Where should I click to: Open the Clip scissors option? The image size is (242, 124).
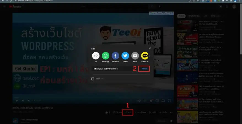(152, 112)
